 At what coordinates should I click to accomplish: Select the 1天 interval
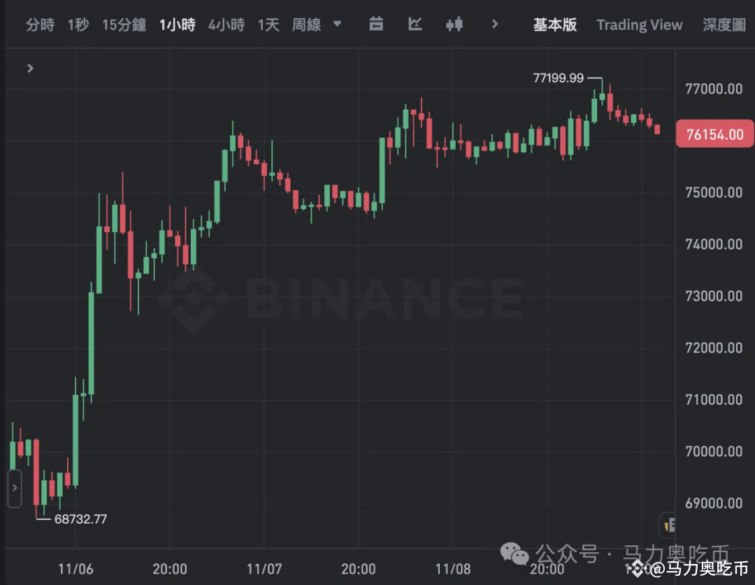(268, 25)
